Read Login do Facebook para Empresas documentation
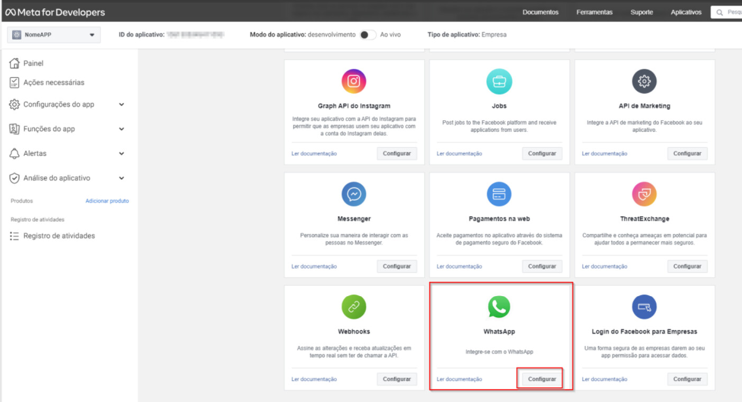Image resolution: width=742 pixels, height=402 pixels. (x=604, y=379)
